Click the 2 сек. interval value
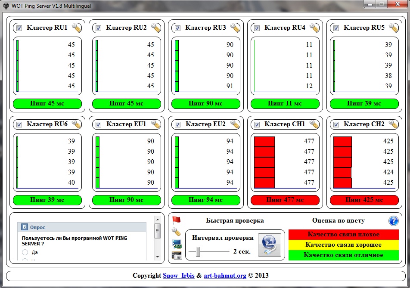The width and height of the screenshot is (410, 288). coord(242,251)
